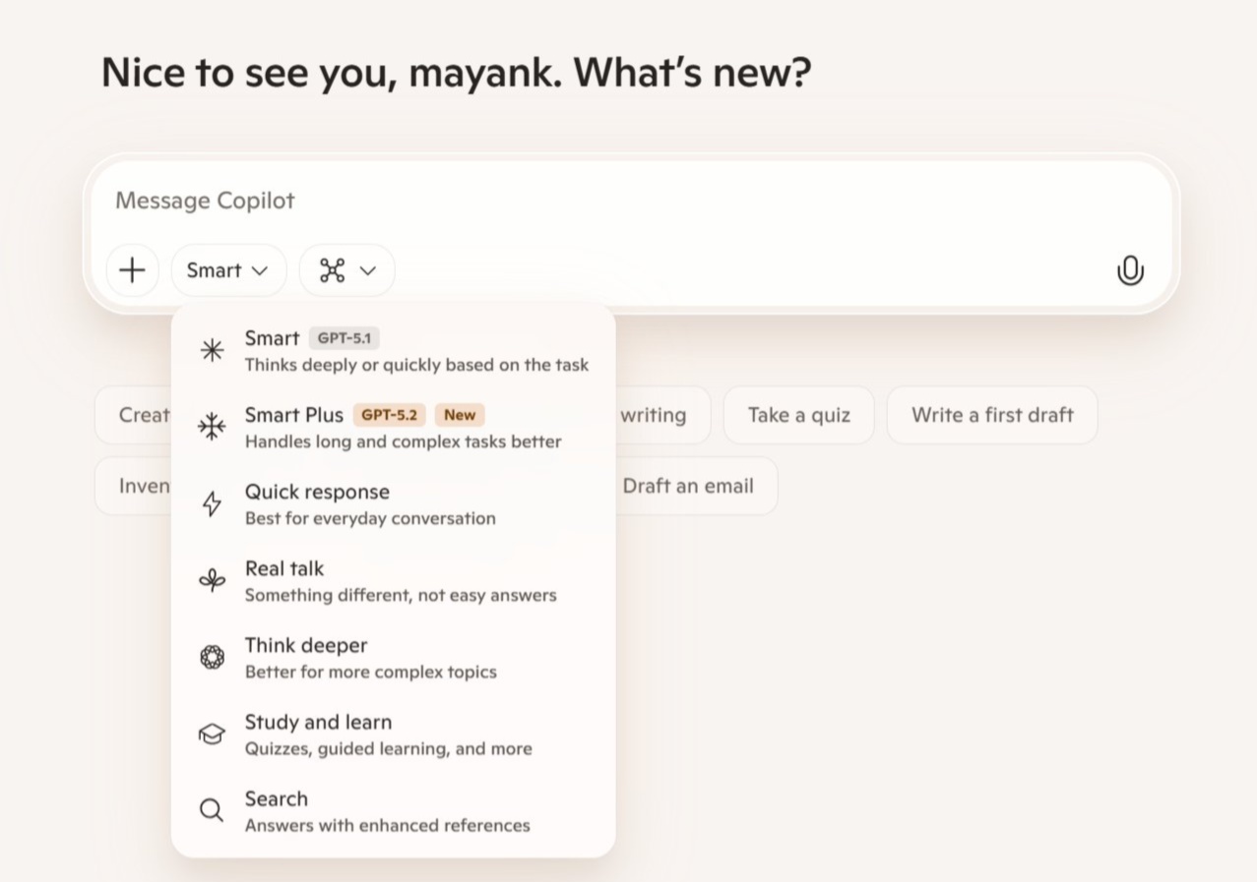Click the Smart Plus snowflake icon
Viewport: 1257px width, 882px height.
pos(212,426)
